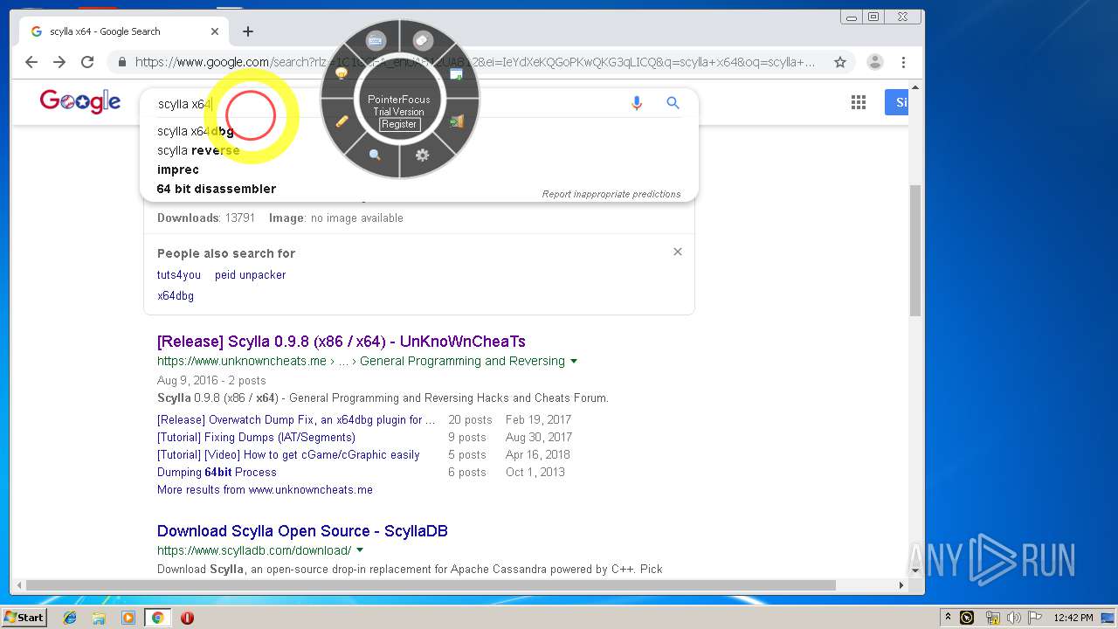
Task: Click PointerFocus exit door icon
Action: click(x=456, y=121)
